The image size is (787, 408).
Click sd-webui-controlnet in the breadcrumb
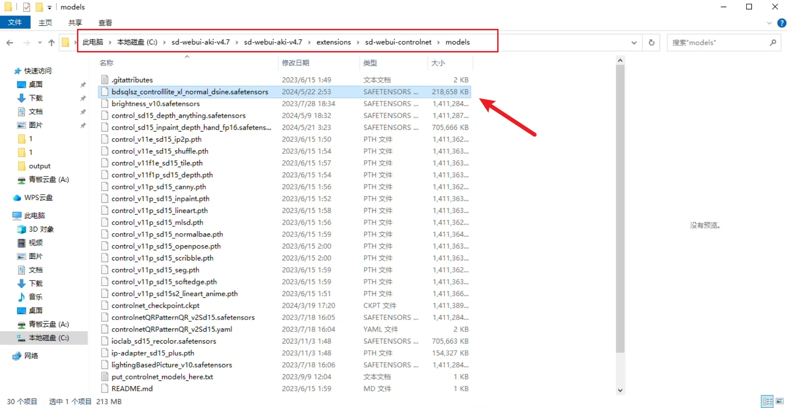click(x=398, y=42)
